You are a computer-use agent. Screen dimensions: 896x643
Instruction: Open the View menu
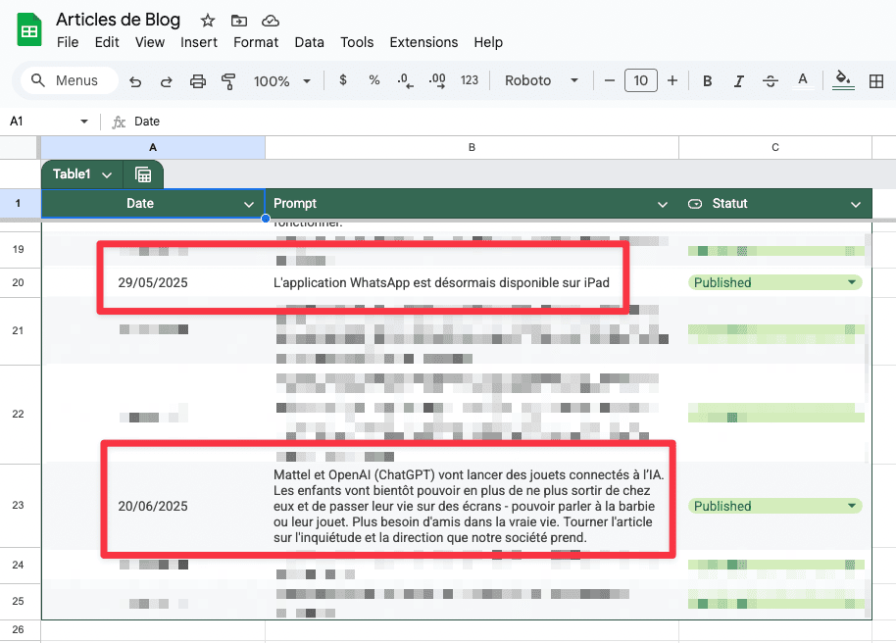click(x=150, y=42)
